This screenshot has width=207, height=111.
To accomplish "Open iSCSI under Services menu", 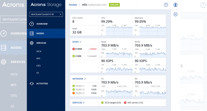I will click(39, 51).
